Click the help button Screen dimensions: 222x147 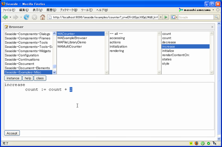pyautogui.click(x=28, y=78)
